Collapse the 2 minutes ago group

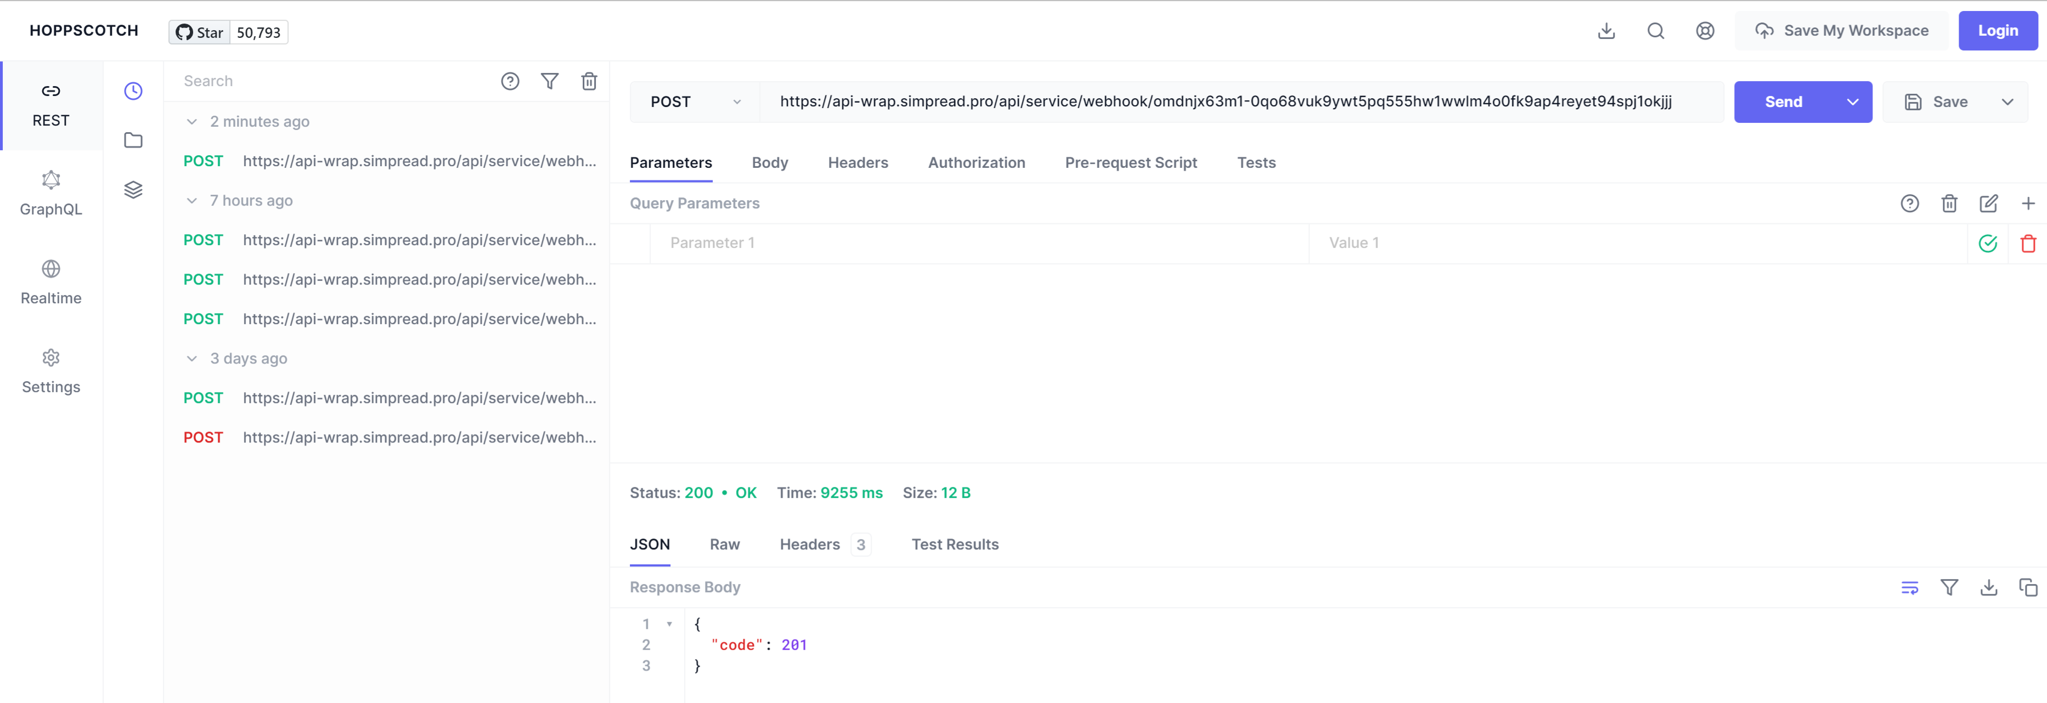tap(191, 122)
